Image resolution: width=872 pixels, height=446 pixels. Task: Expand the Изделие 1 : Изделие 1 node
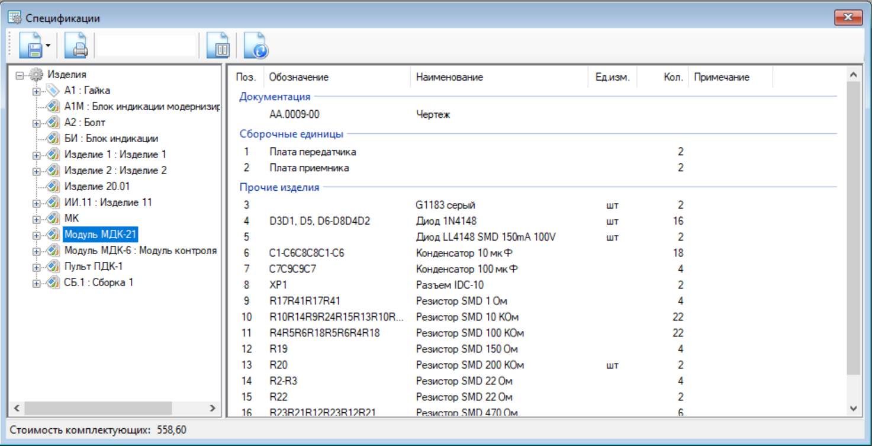[37, 155]
